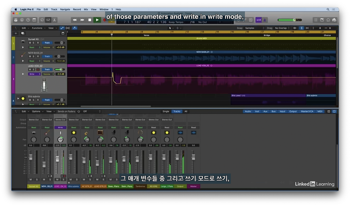Open the List Editors icon
The width and height of the screenshot is (350, 206).
[316, 20]
